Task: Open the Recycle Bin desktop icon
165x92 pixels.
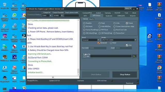Action: coord(5,6)
